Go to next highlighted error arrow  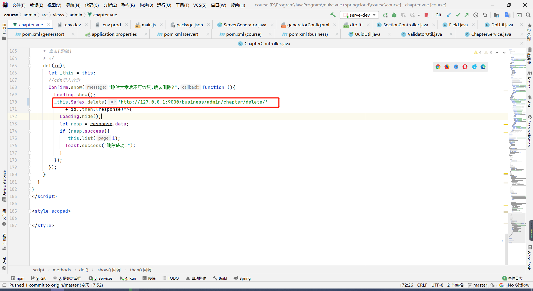[504, 53]
